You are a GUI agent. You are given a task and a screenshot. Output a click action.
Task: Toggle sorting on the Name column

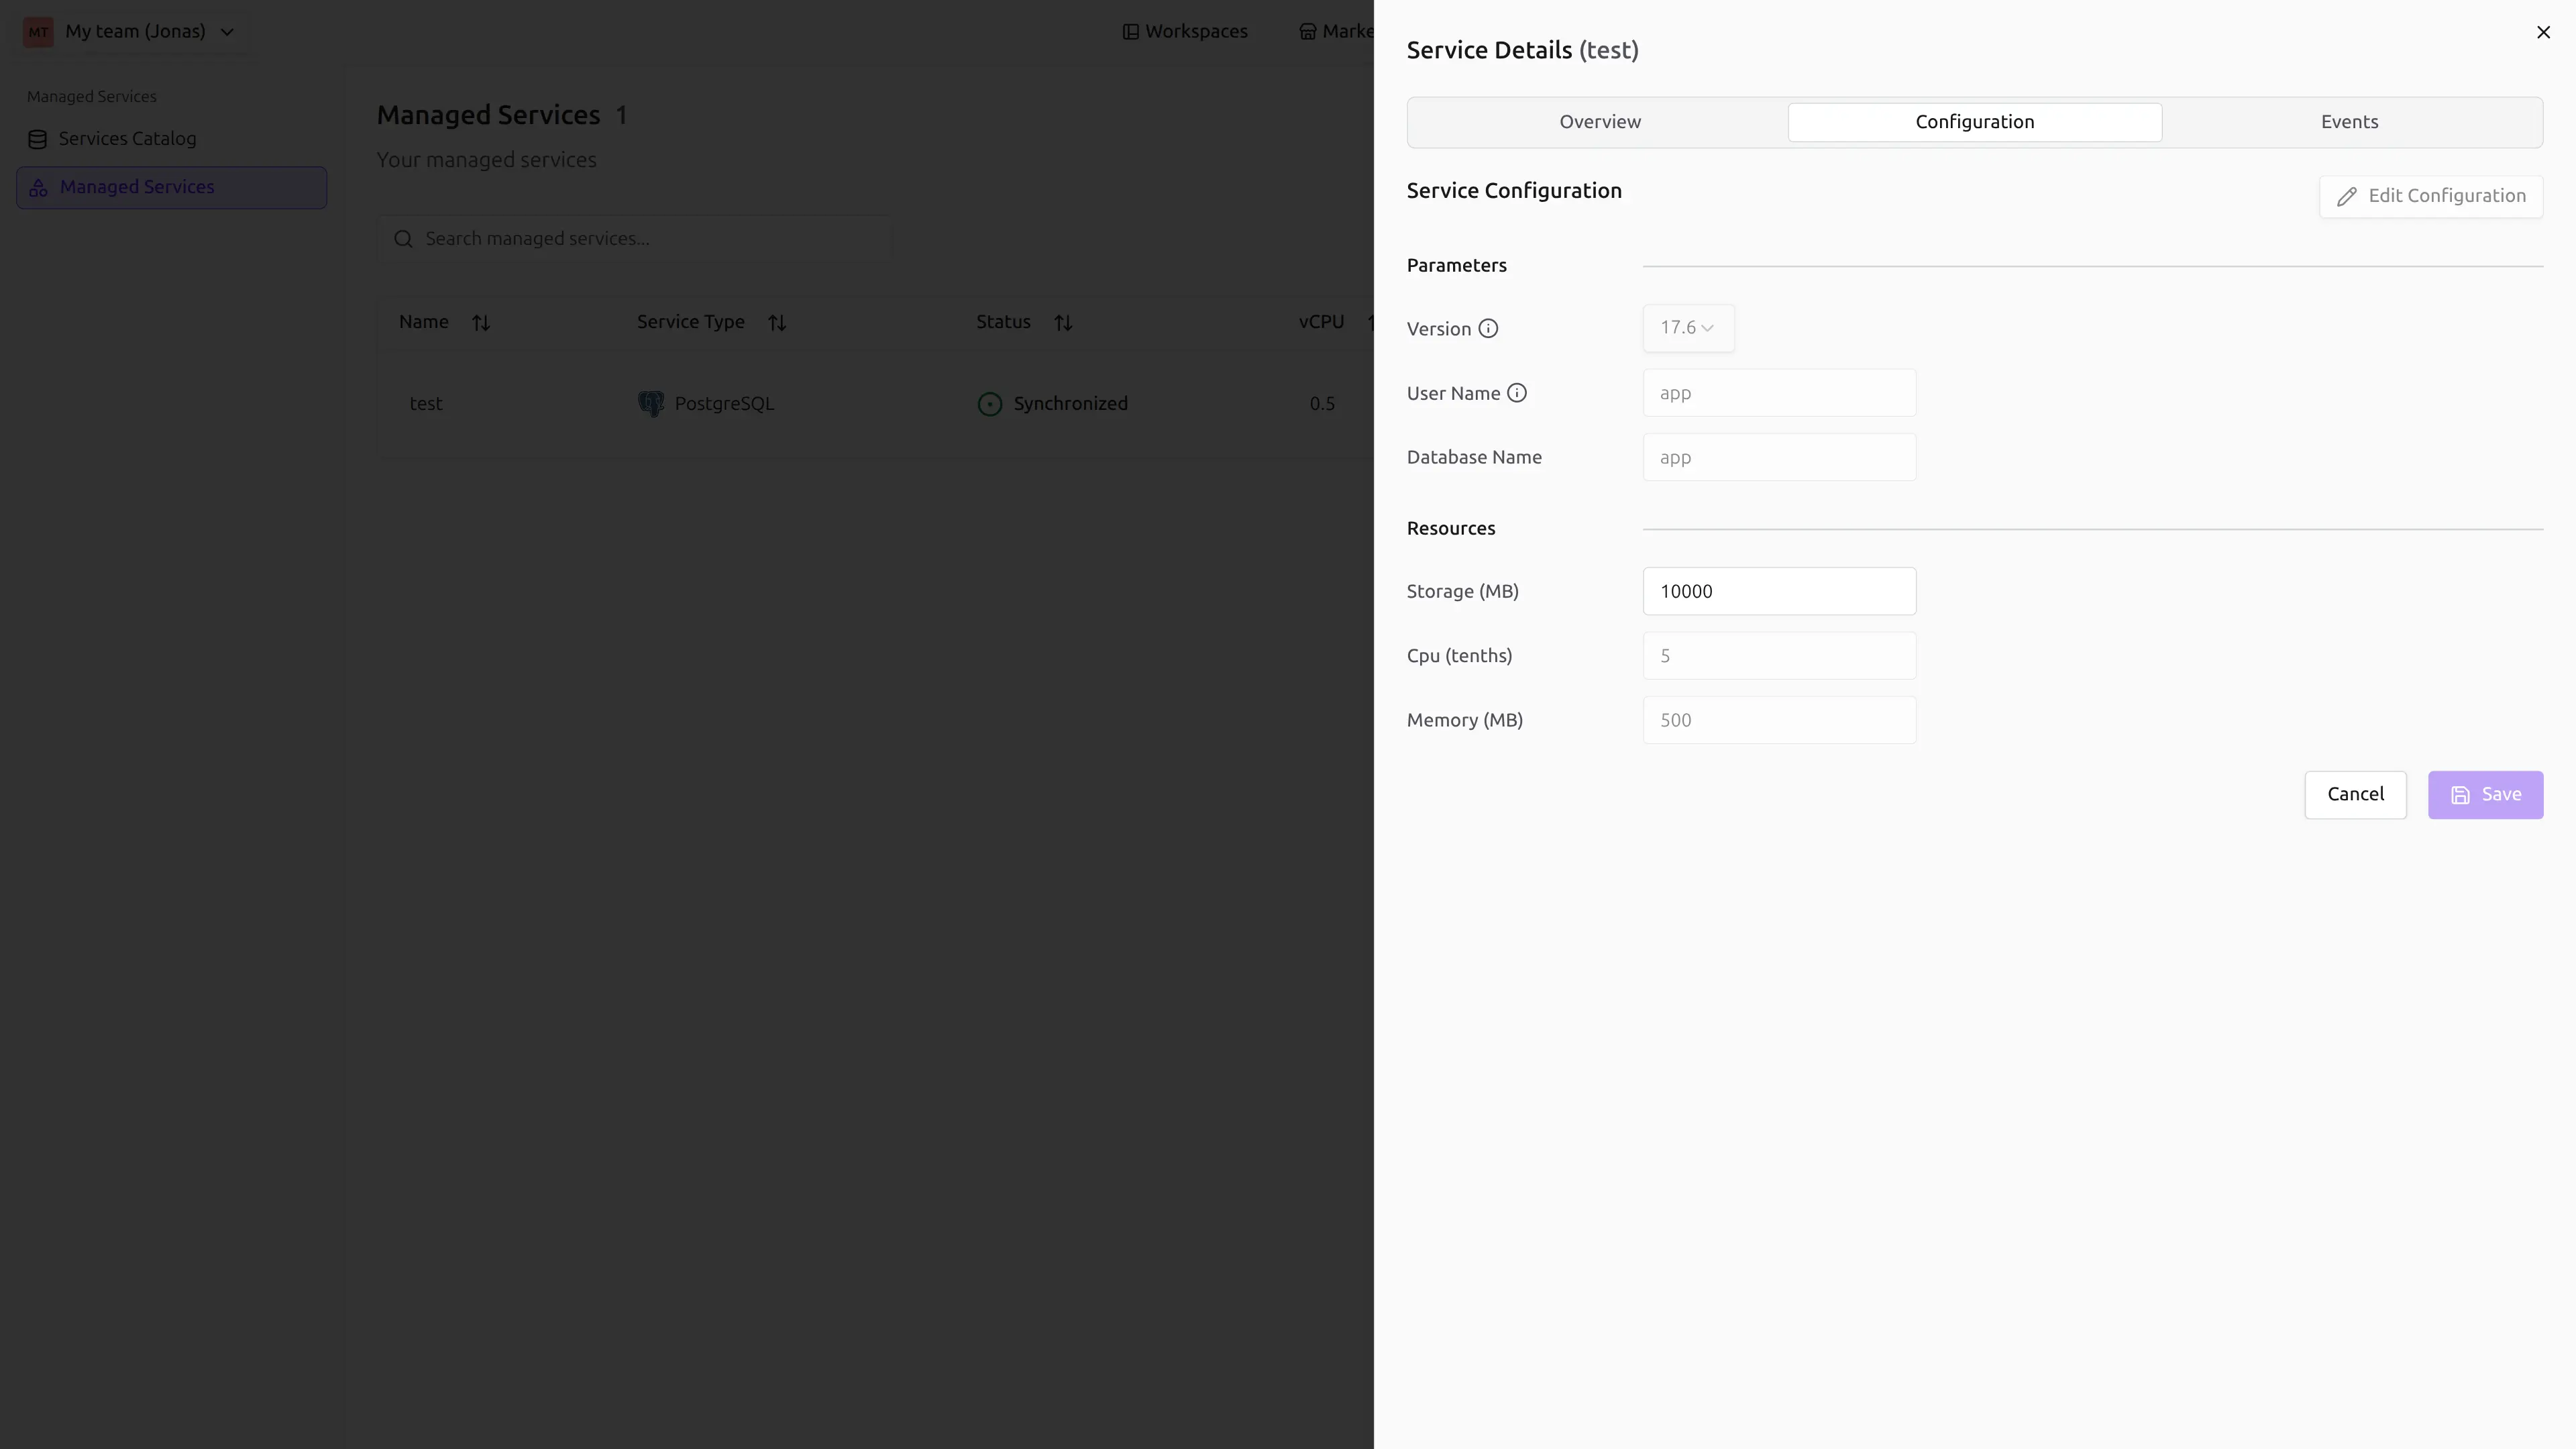(x=481, y=322)
